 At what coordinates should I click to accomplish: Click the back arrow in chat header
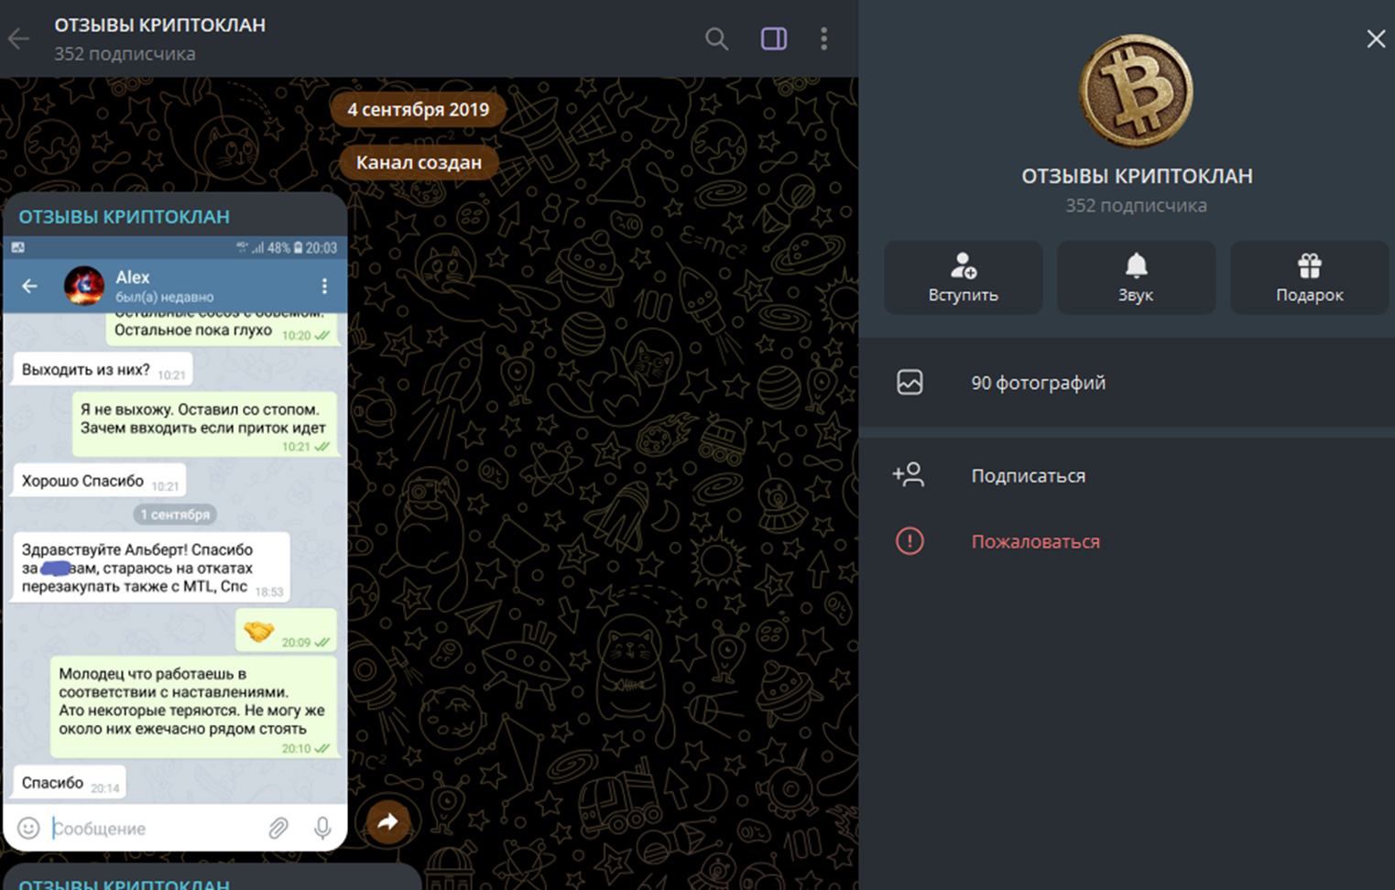coord(19,38)
